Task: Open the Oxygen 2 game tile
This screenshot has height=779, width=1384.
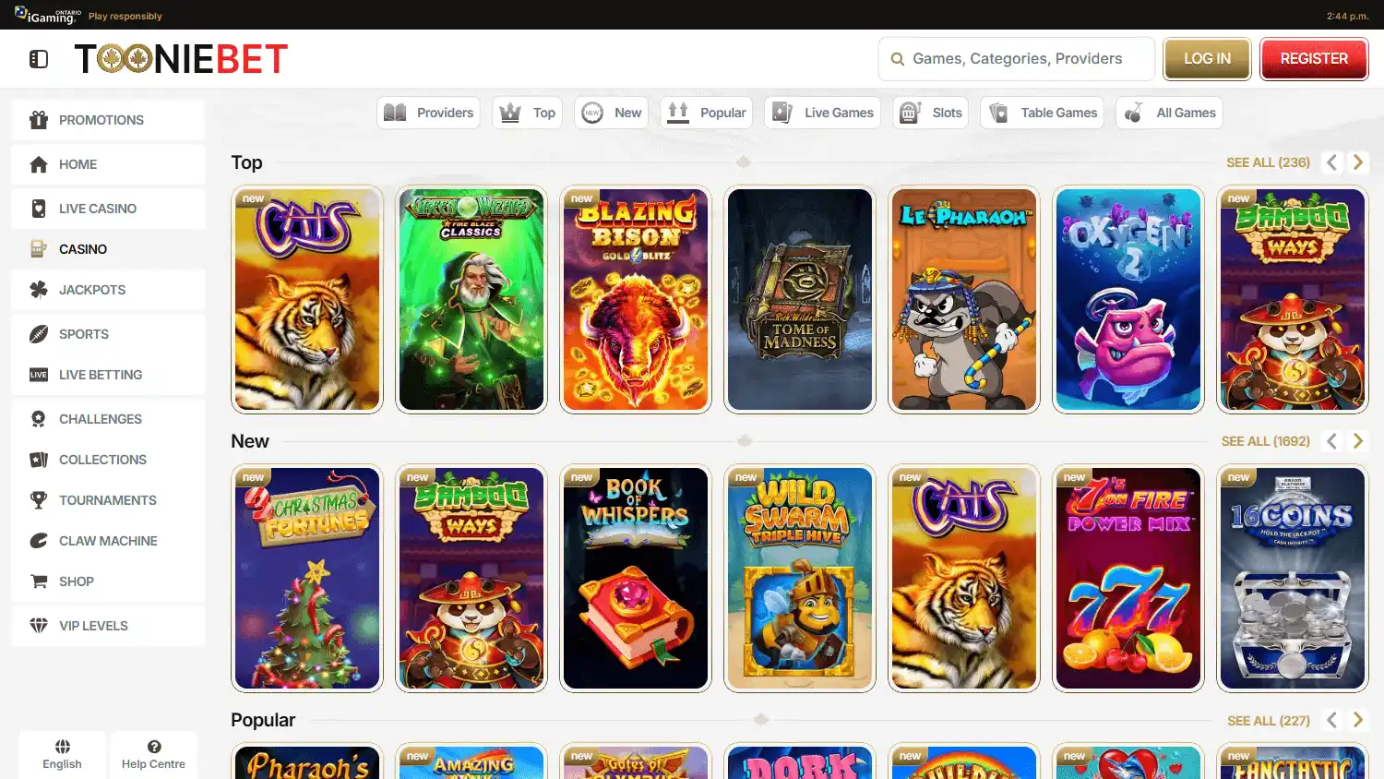Action: (x=1128, y=300)
